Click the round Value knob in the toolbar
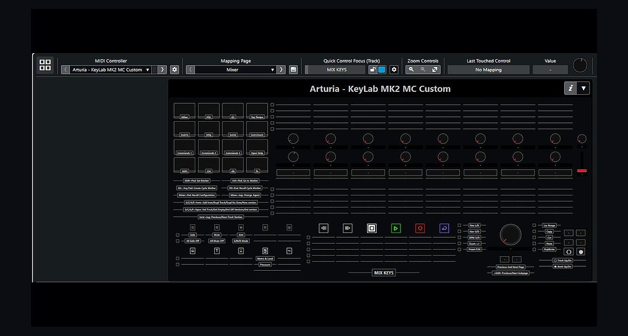 (x=580, y=65)
